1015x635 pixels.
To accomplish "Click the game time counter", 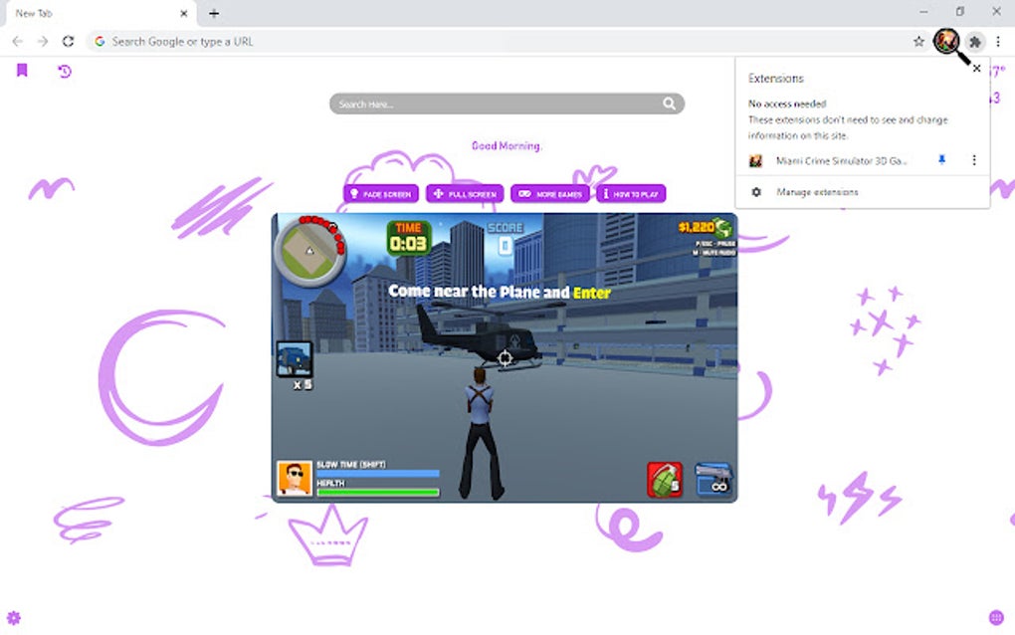I will coord(408,238).
